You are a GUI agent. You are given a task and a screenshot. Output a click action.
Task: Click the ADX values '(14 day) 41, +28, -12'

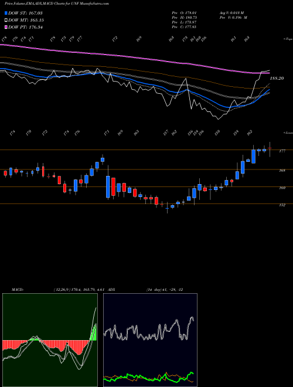pos(165,290)
